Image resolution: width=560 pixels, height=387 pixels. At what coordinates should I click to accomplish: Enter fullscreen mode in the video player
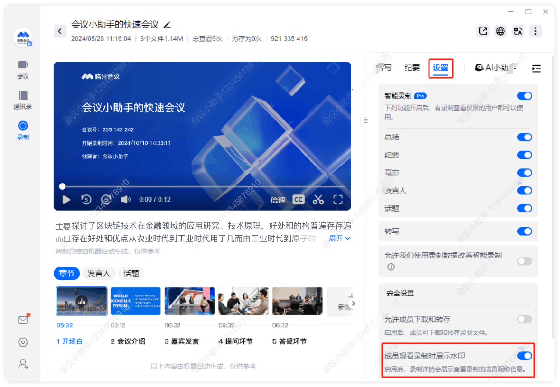[x=338, y=200]
